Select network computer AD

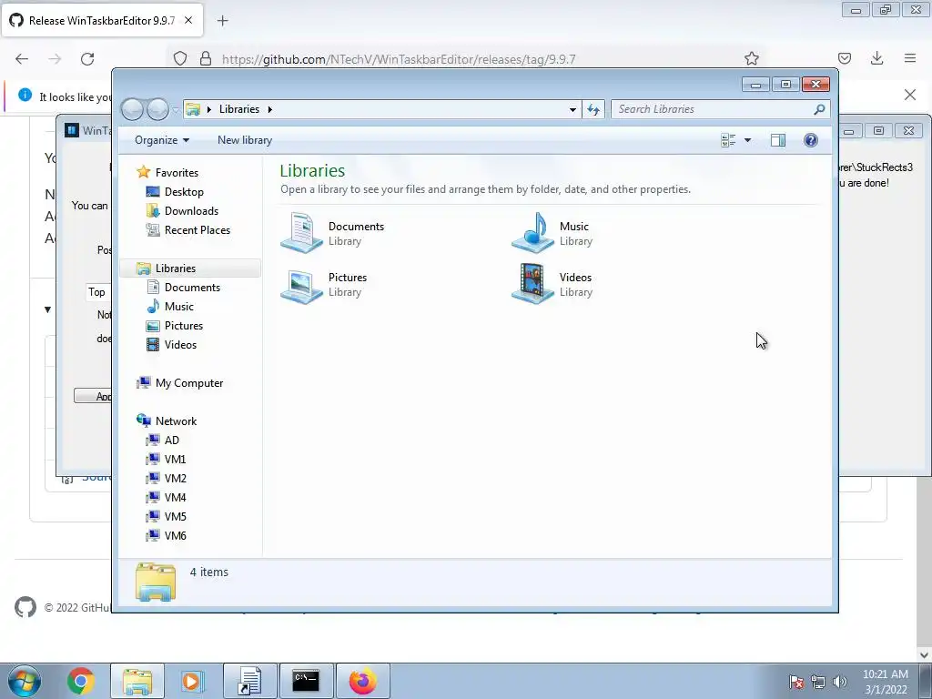coord(172,440)
